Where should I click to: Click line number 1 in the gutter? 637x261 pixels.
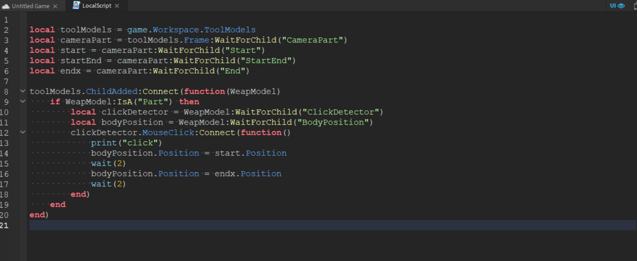6,20
